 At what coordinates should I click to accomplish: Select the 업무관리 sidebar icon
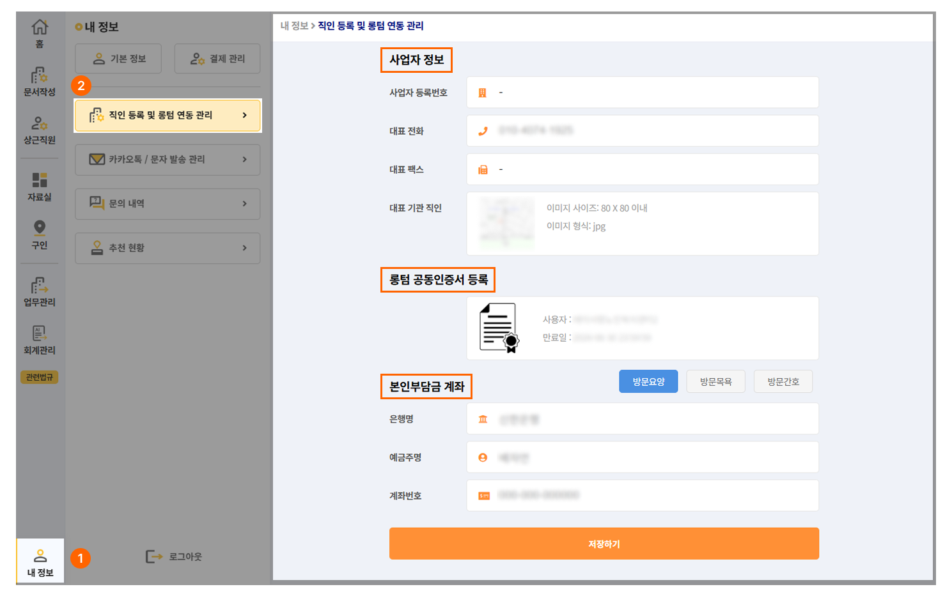[40, 286]
